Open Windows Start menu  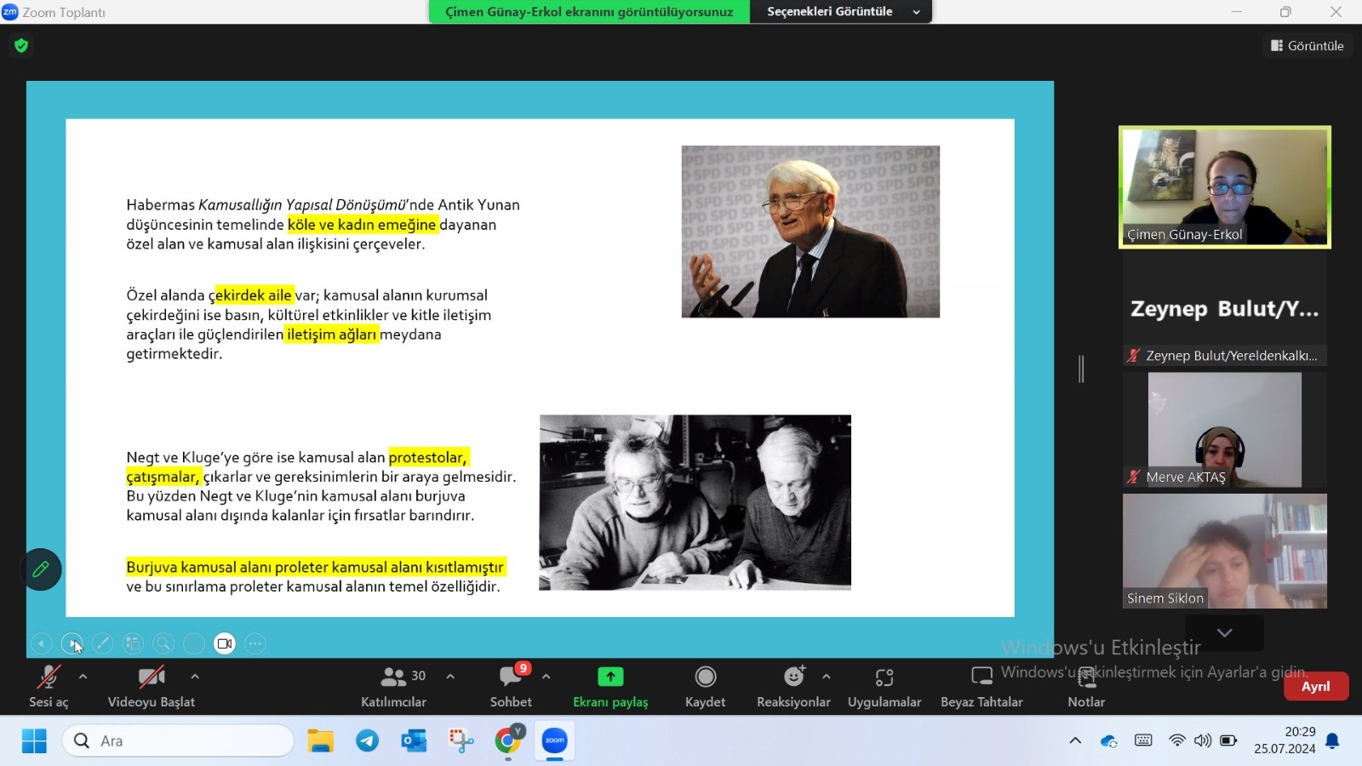click(x=34, y=741)
